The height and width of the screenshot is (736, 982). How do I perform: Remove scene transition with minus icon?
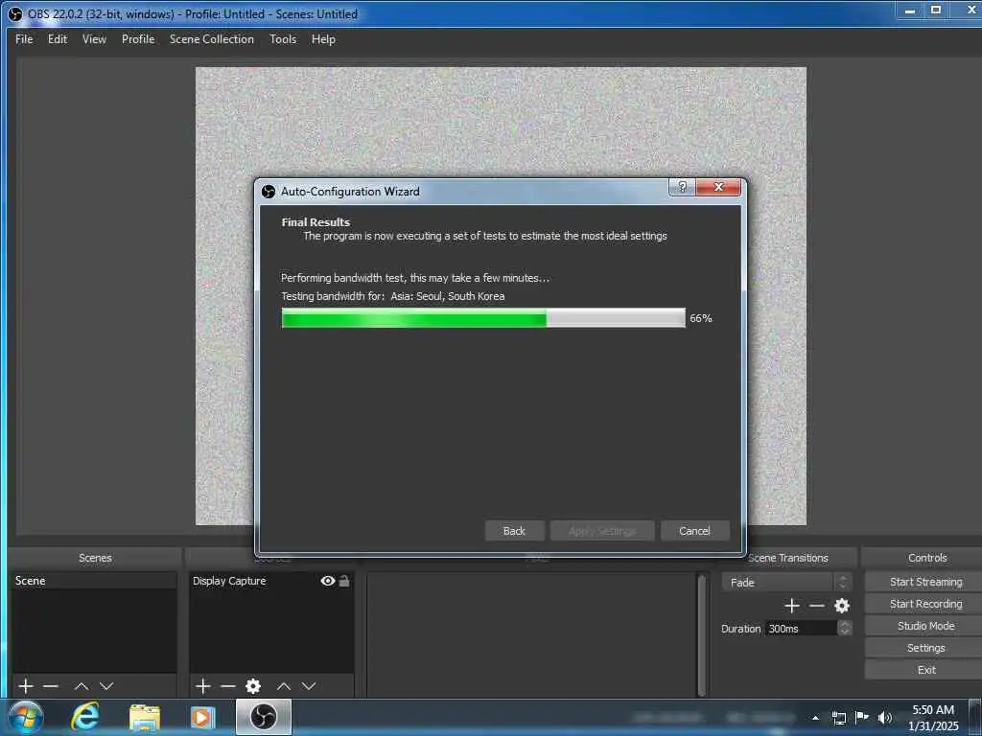817,606
